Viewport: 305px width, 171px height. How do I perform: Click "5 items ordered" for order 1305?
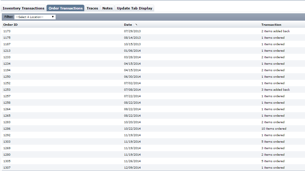273,161
